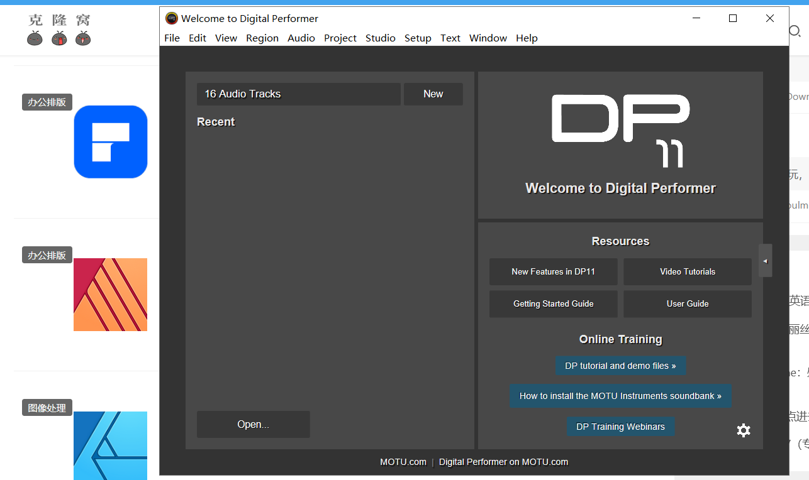Open the Window menu
The image size is (809, 480).
(488, 38)
